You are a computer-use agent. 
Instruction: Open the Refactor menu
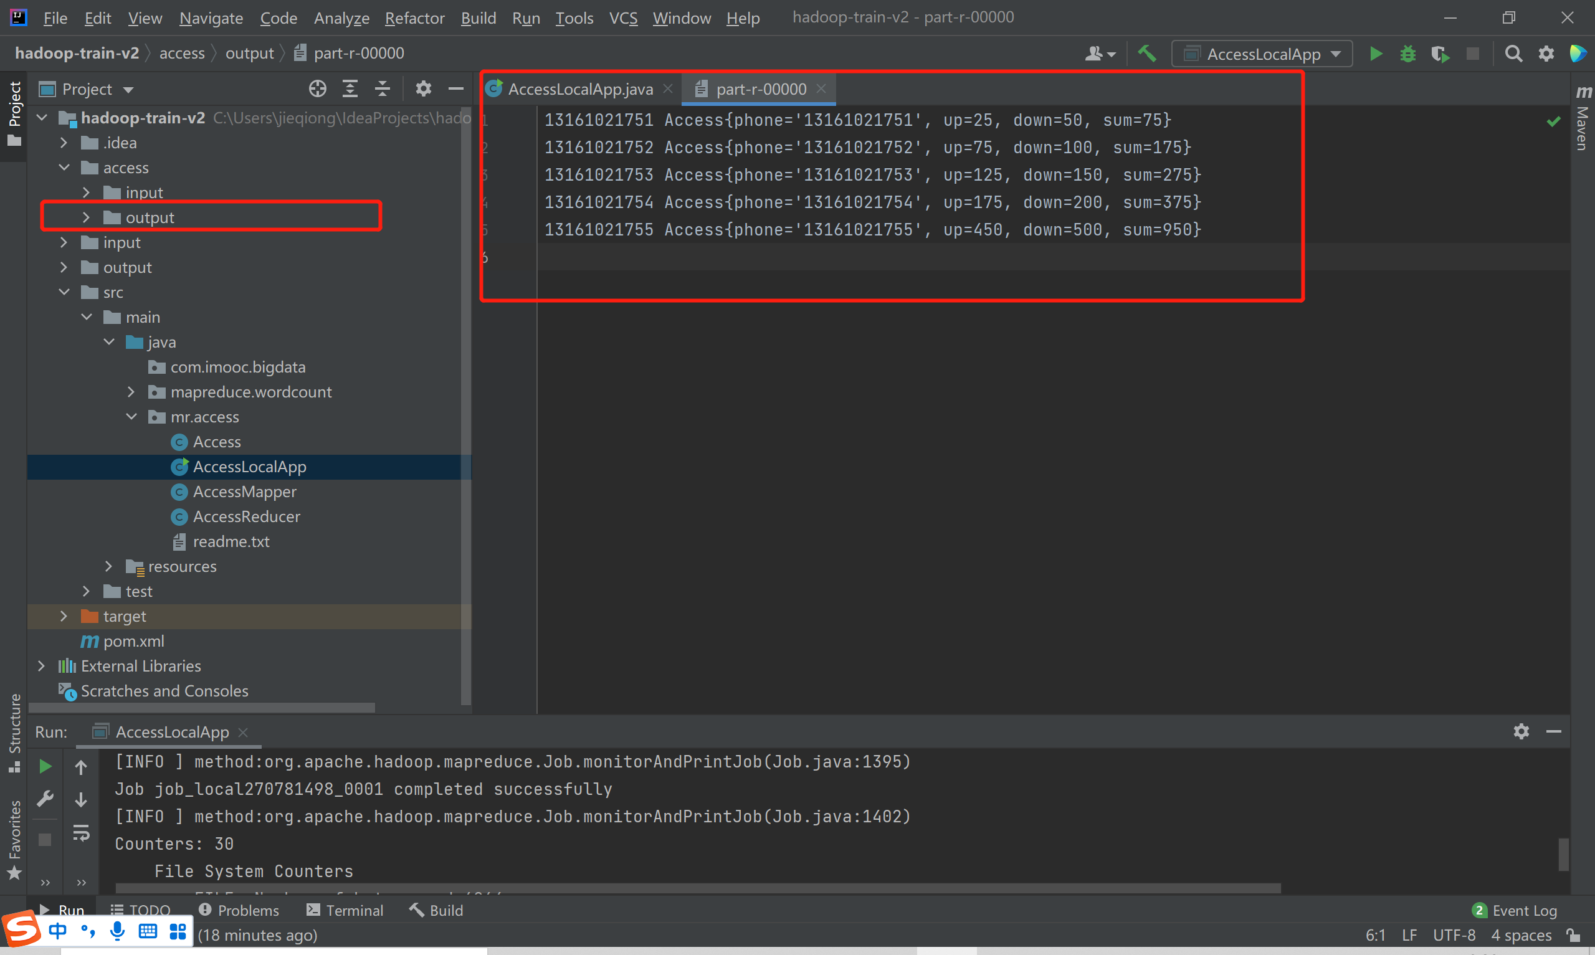tap(414, 18)
